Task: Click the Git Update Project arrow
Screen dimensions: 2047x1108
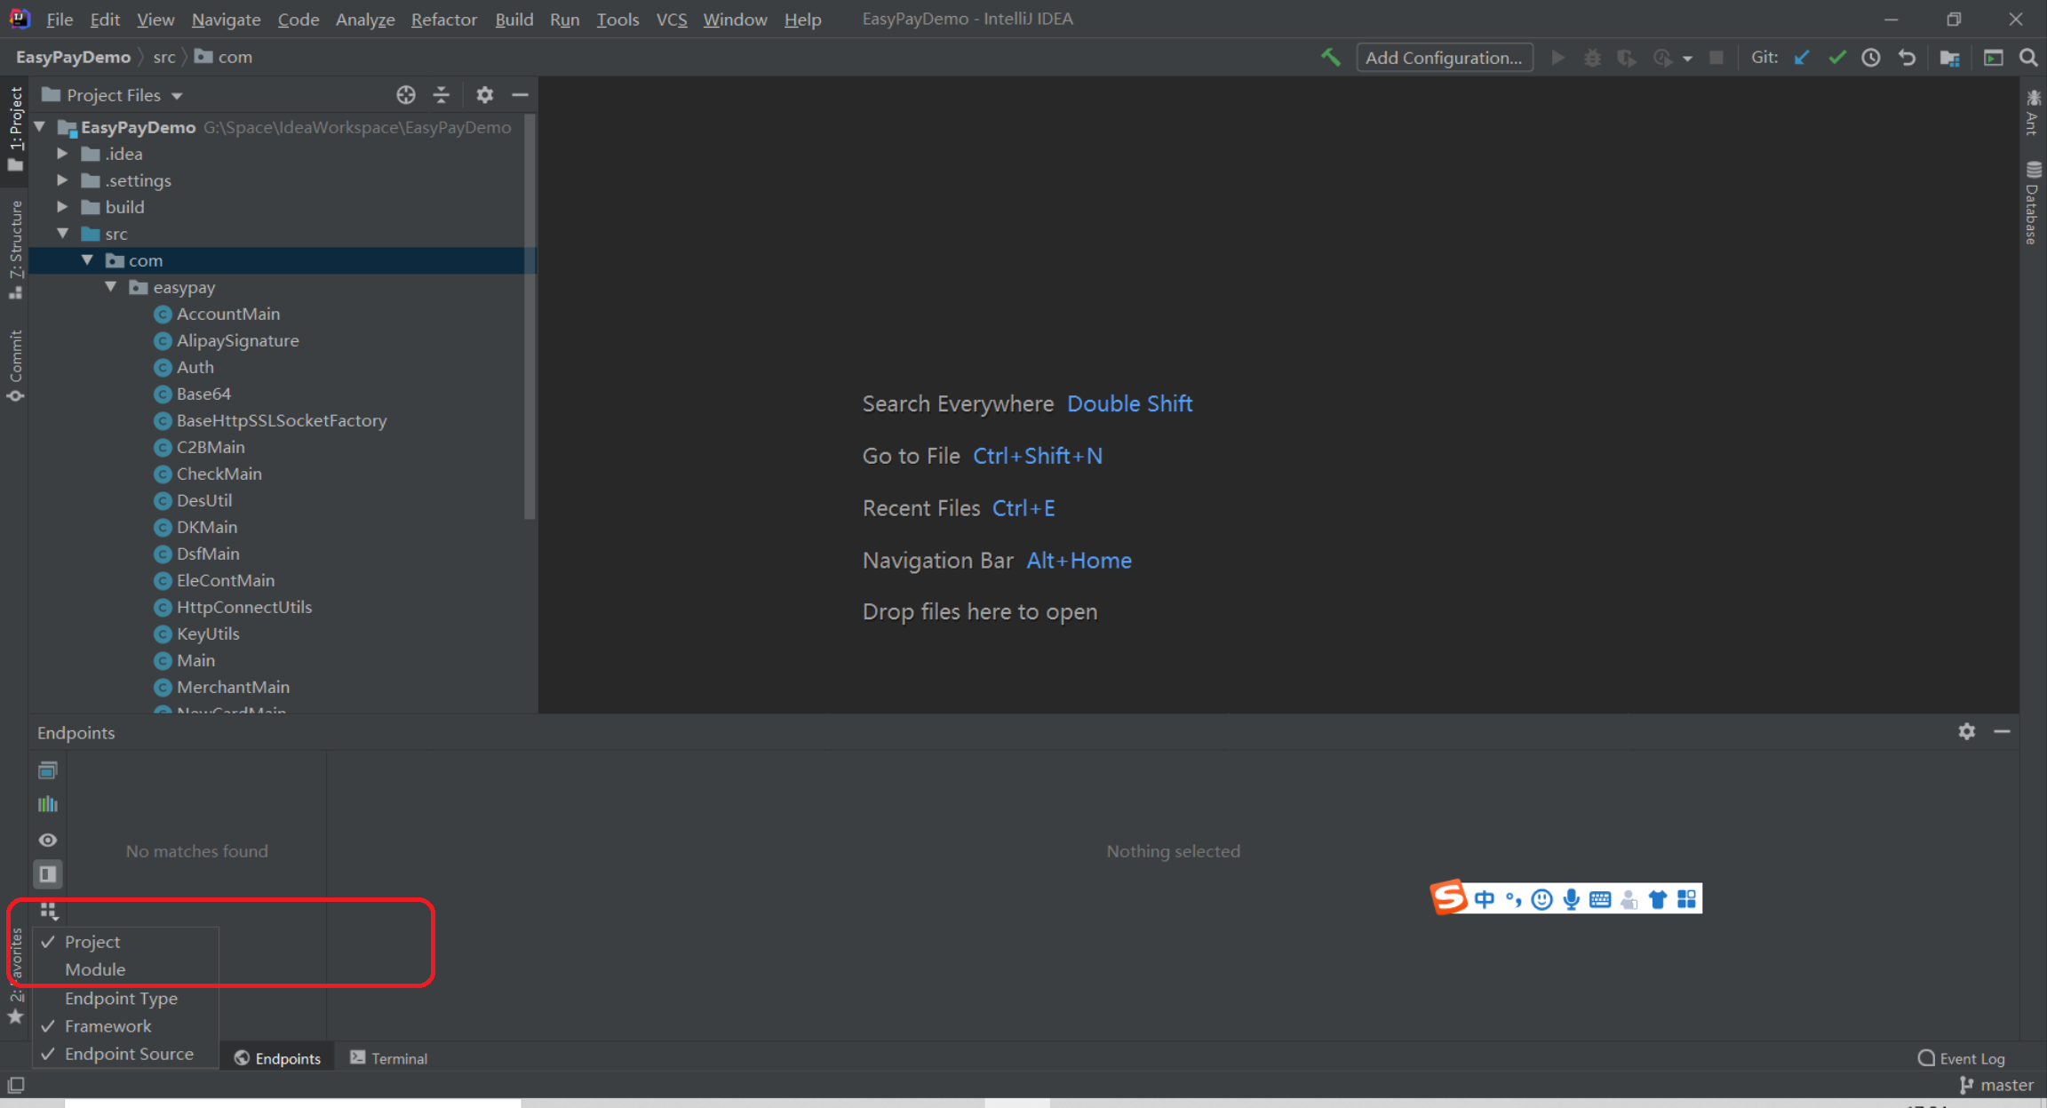Action: [1802, 58]
